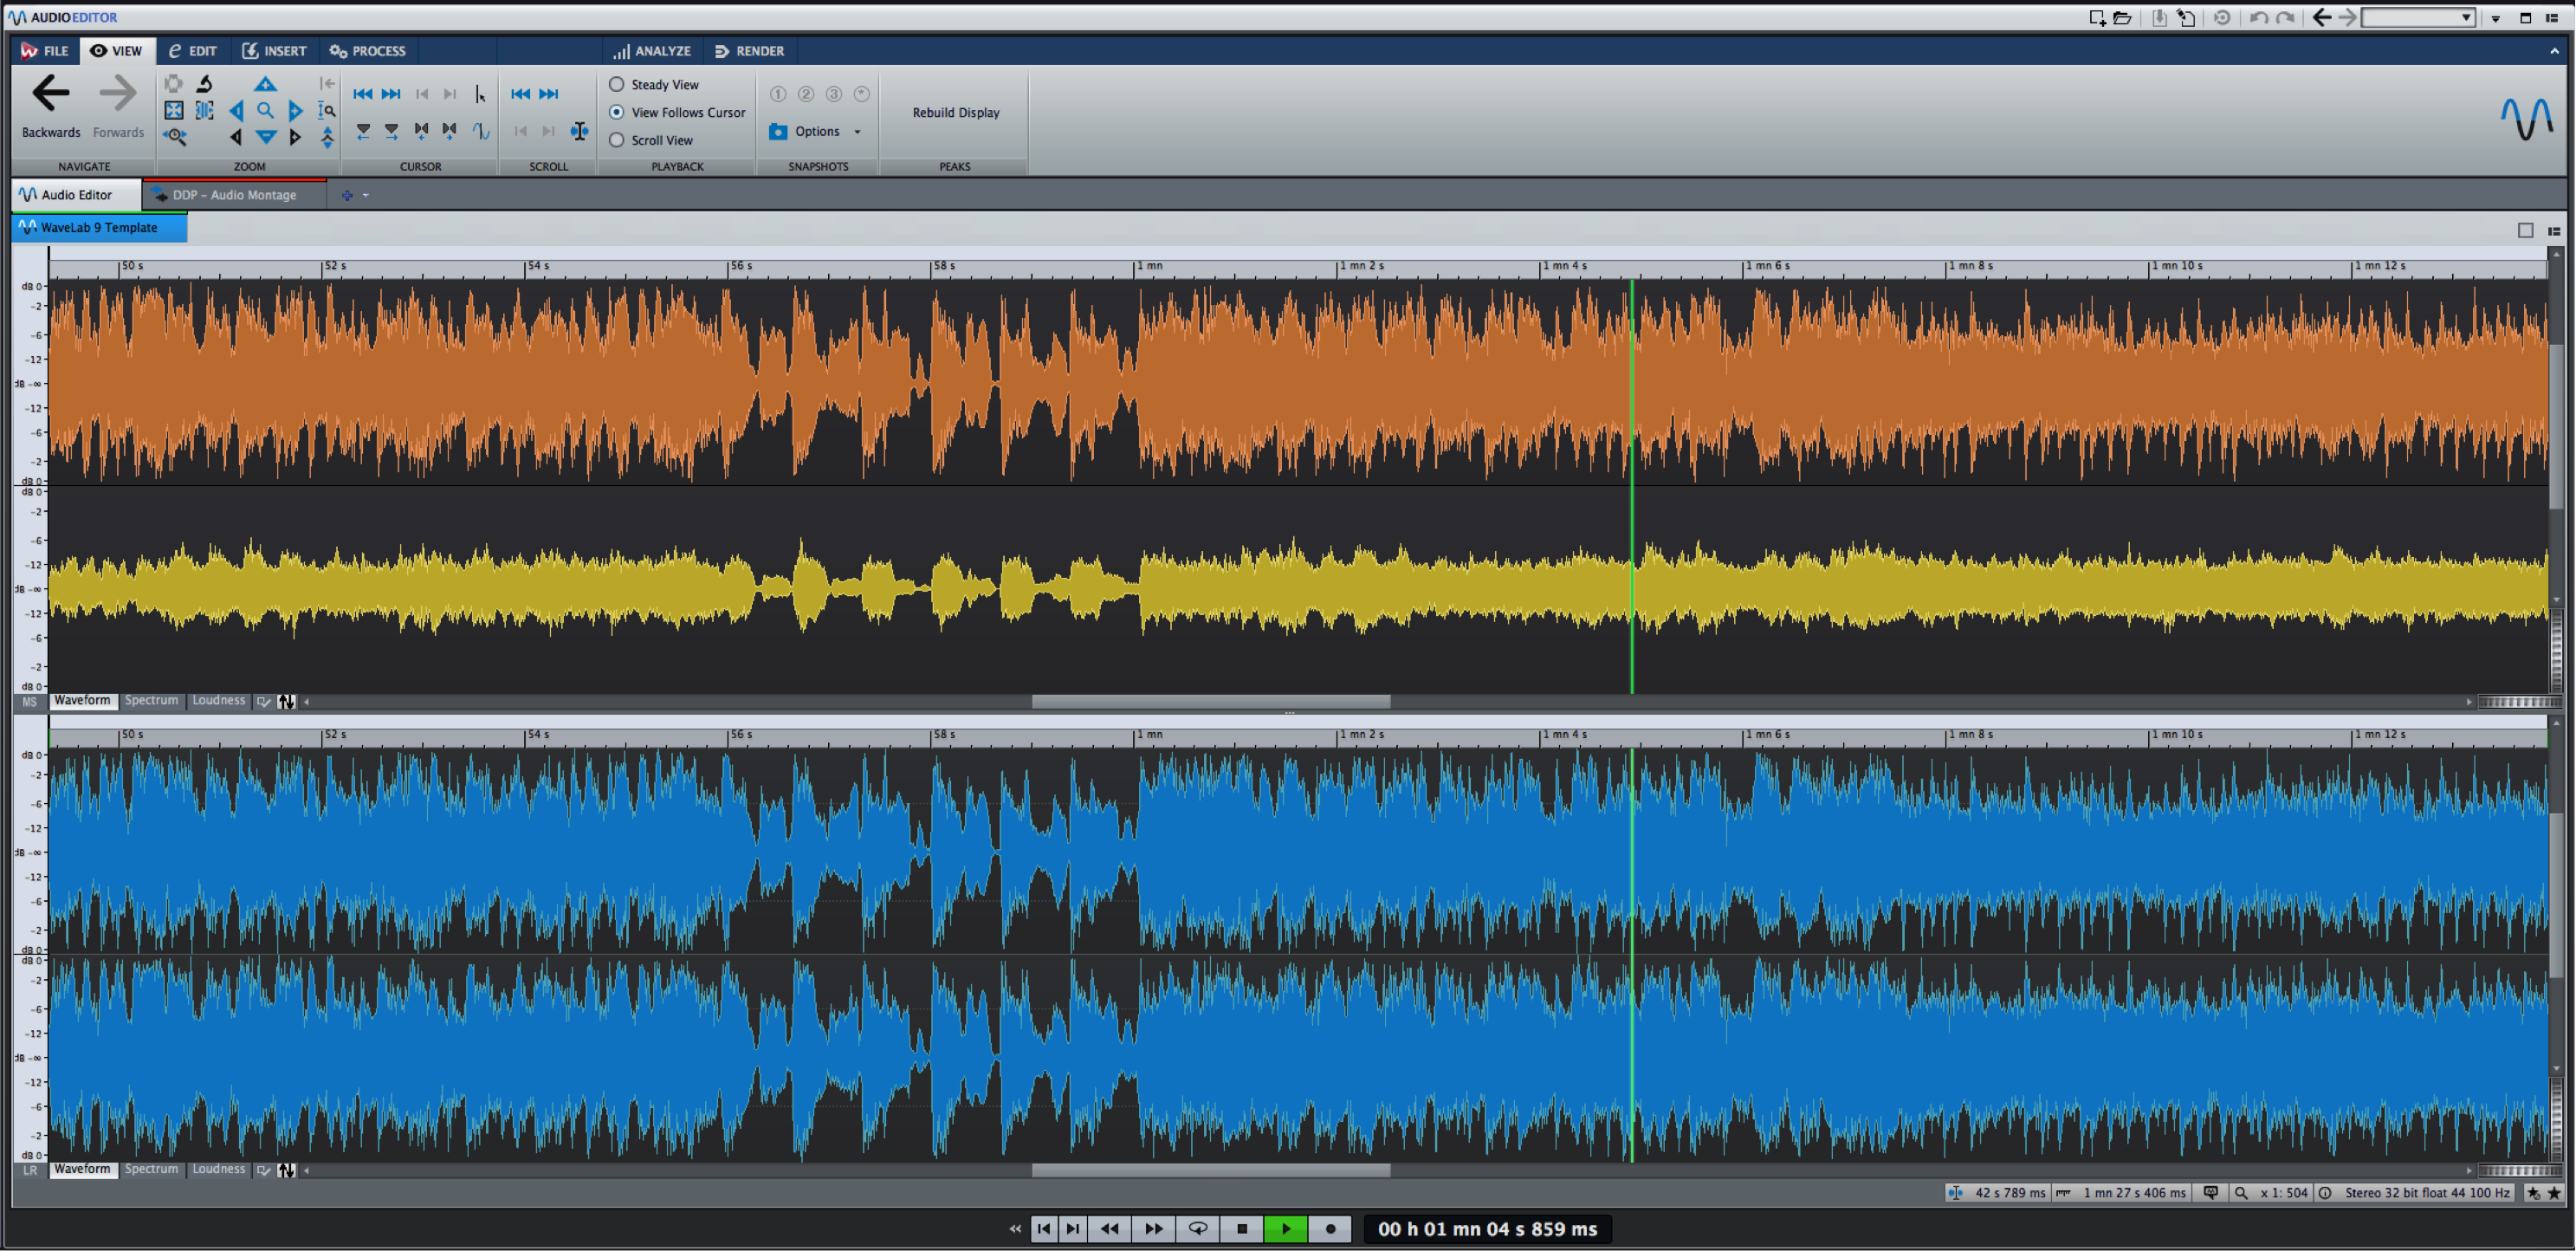Click the Play button in the transport bar

click(x=1286, y=1229)
